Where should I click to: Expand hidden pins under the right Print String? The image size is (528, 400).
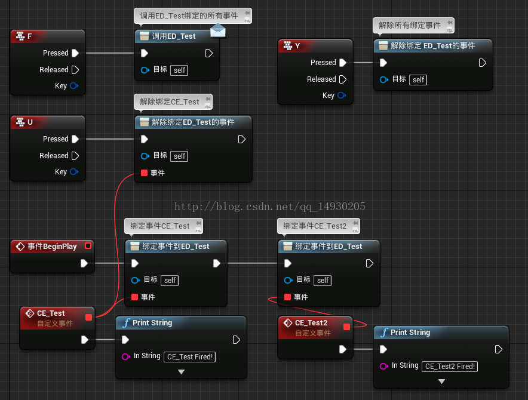[441, 381]
